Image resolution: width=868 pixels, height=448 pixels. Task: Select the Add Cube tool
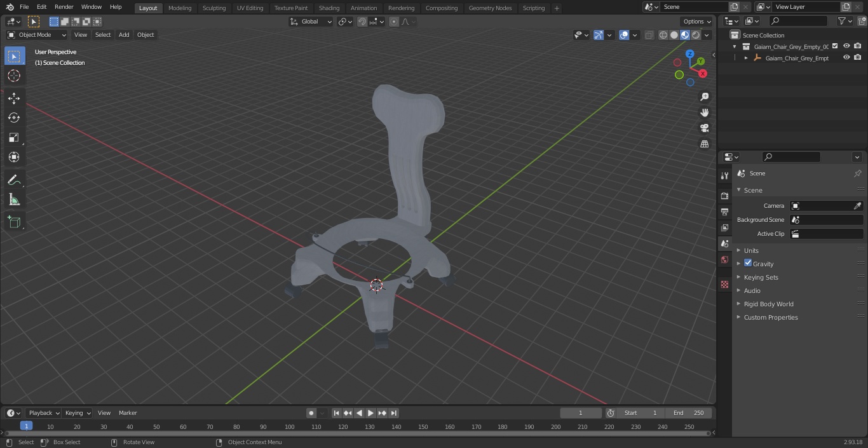point(14,222)
